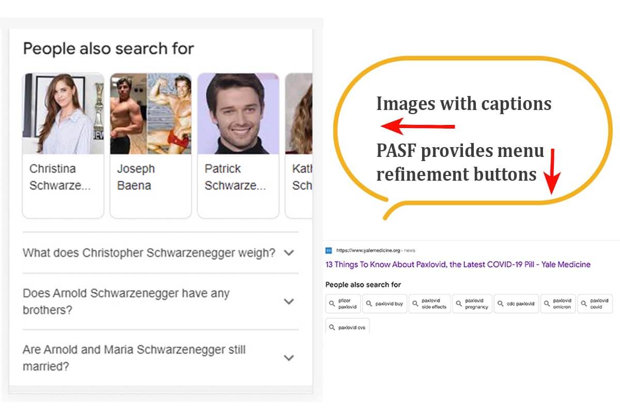Click search icon in paxlovid buy chip

[x=369, y=304]
